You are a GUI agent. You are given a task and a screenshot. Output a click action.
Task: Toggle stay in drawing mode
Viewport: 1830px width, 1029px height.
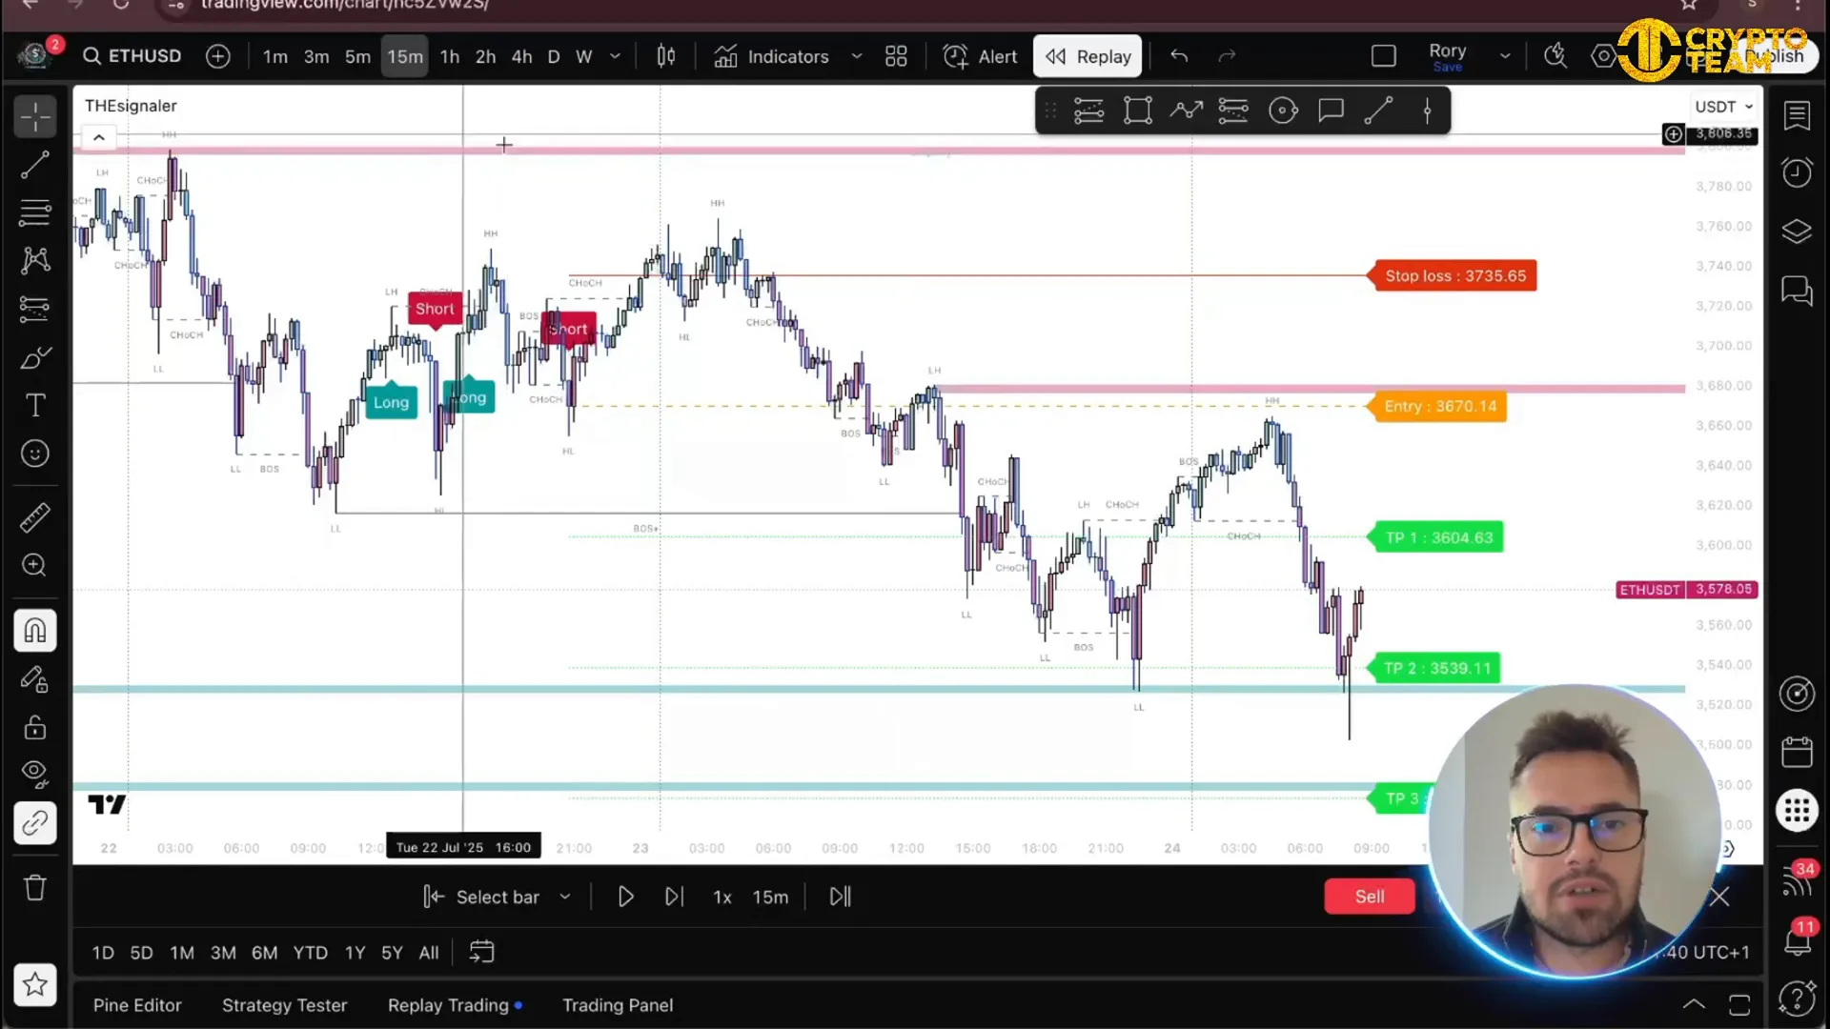[35, 679]
